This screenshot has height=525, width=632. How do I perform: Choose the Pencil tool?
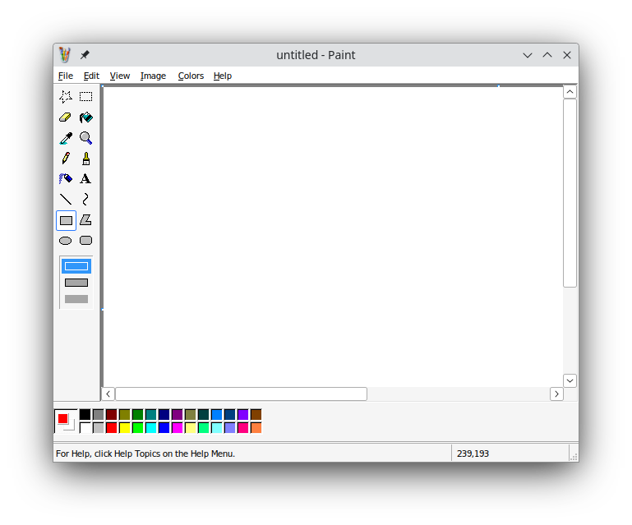66,159
